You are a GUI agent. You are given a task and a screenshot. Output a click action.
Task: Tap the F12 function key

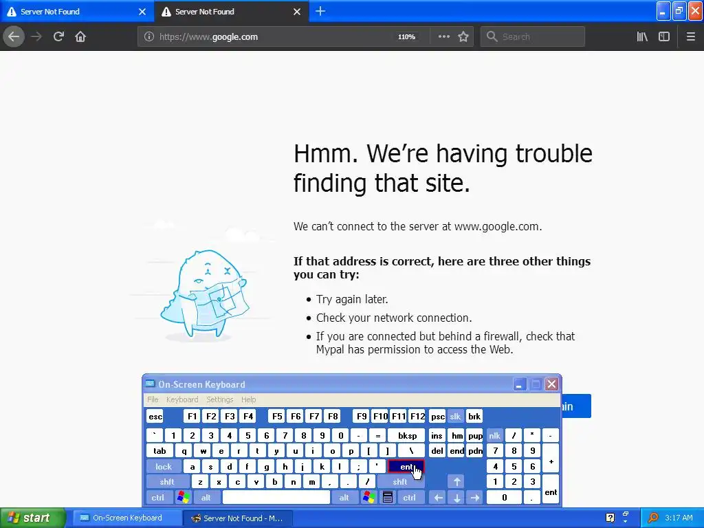pyautogui.click(x=417, y=416)
